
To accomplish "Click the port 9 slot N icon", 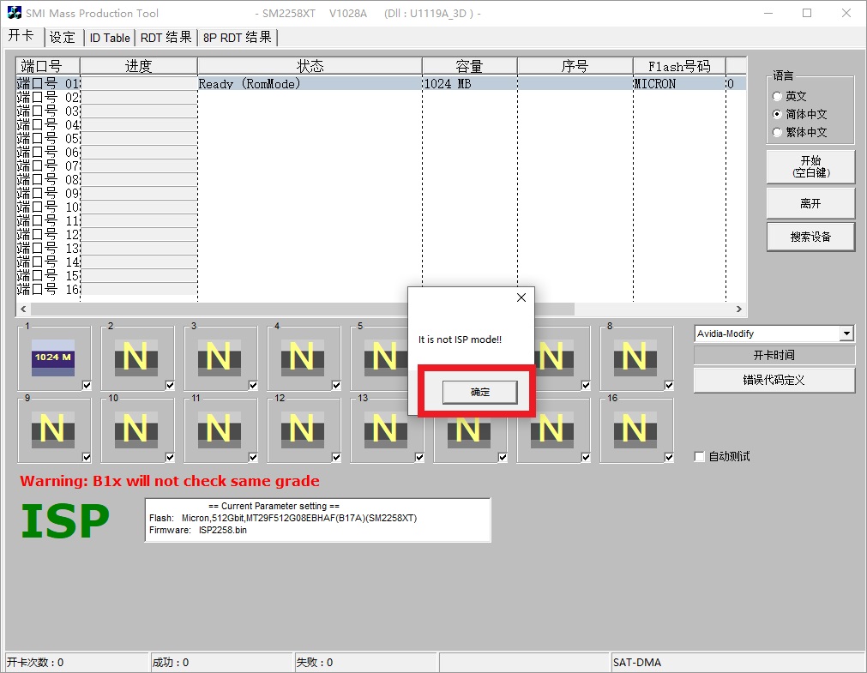I will (53, 427).
